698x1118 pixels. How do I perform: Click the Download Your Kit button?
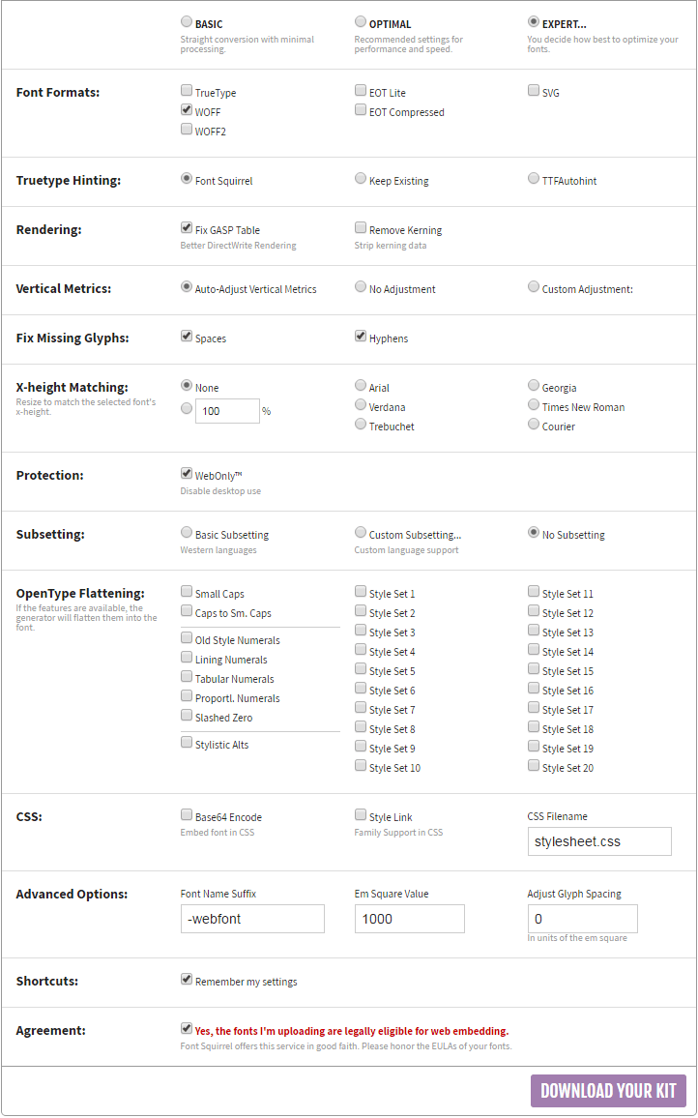click(x=608, y=1091)
